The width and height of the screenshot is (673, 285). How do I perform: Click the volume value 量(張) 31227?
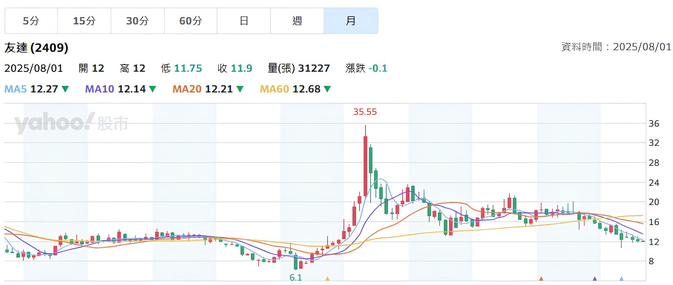click(299, 68)
